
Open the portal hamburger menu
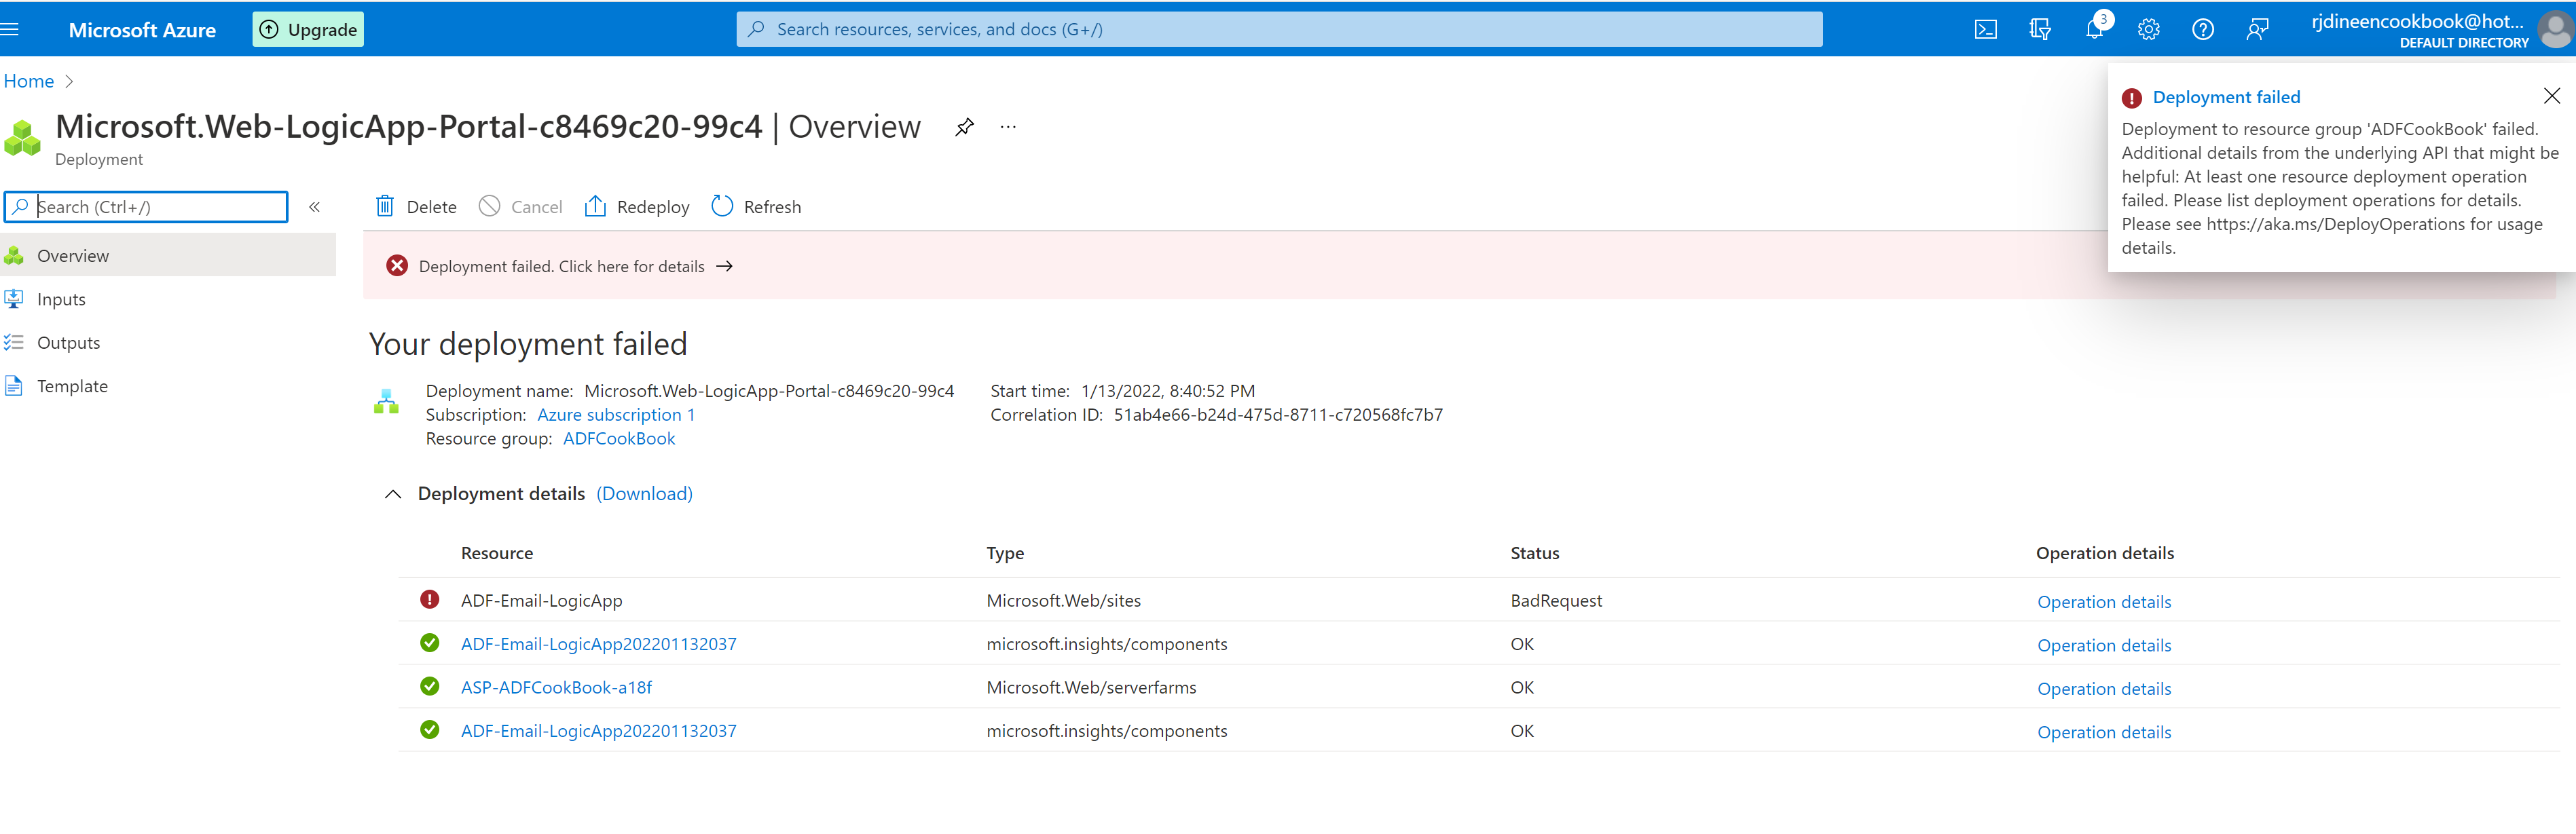click(10, 29)
